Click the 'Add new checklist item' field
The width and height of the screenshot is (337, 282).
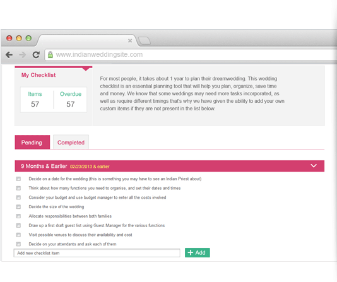pos(97,253)
